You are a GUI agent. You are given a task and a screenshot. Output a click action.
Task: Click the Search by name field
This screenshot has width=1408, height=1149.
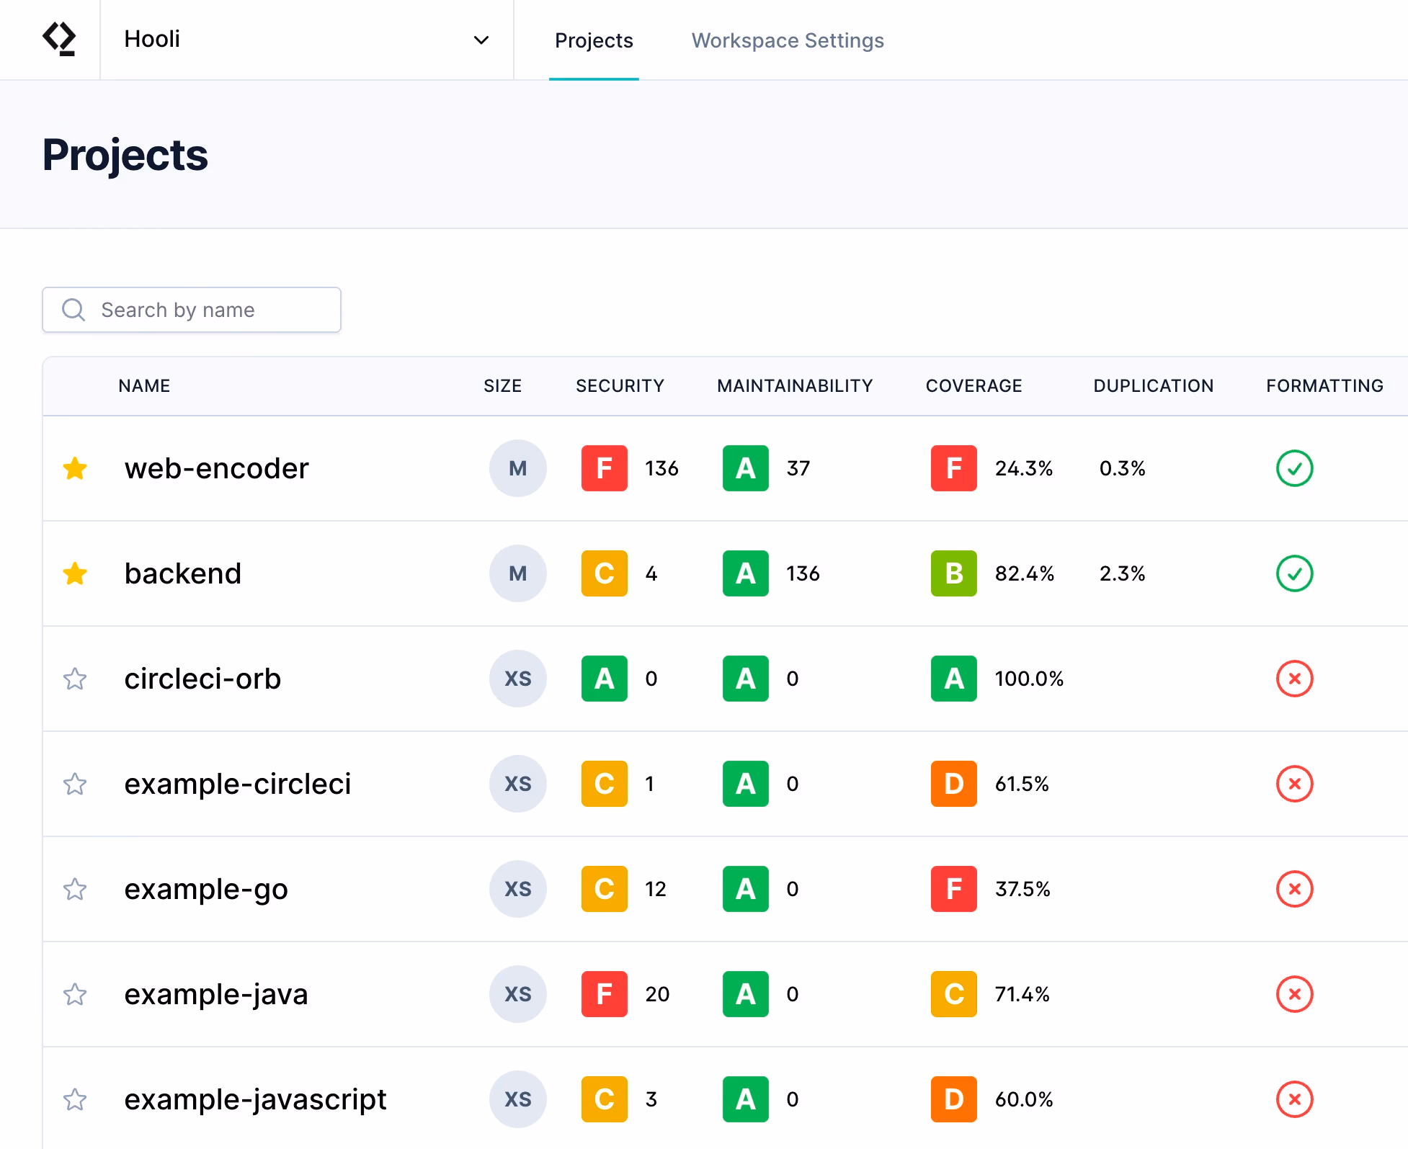tap(192, 310)
